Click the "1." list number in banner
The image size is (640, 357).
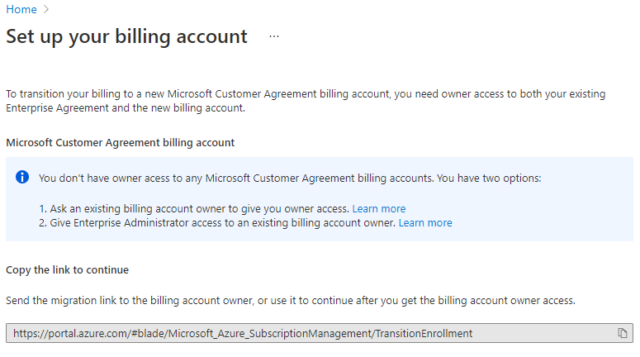point(44,209)
